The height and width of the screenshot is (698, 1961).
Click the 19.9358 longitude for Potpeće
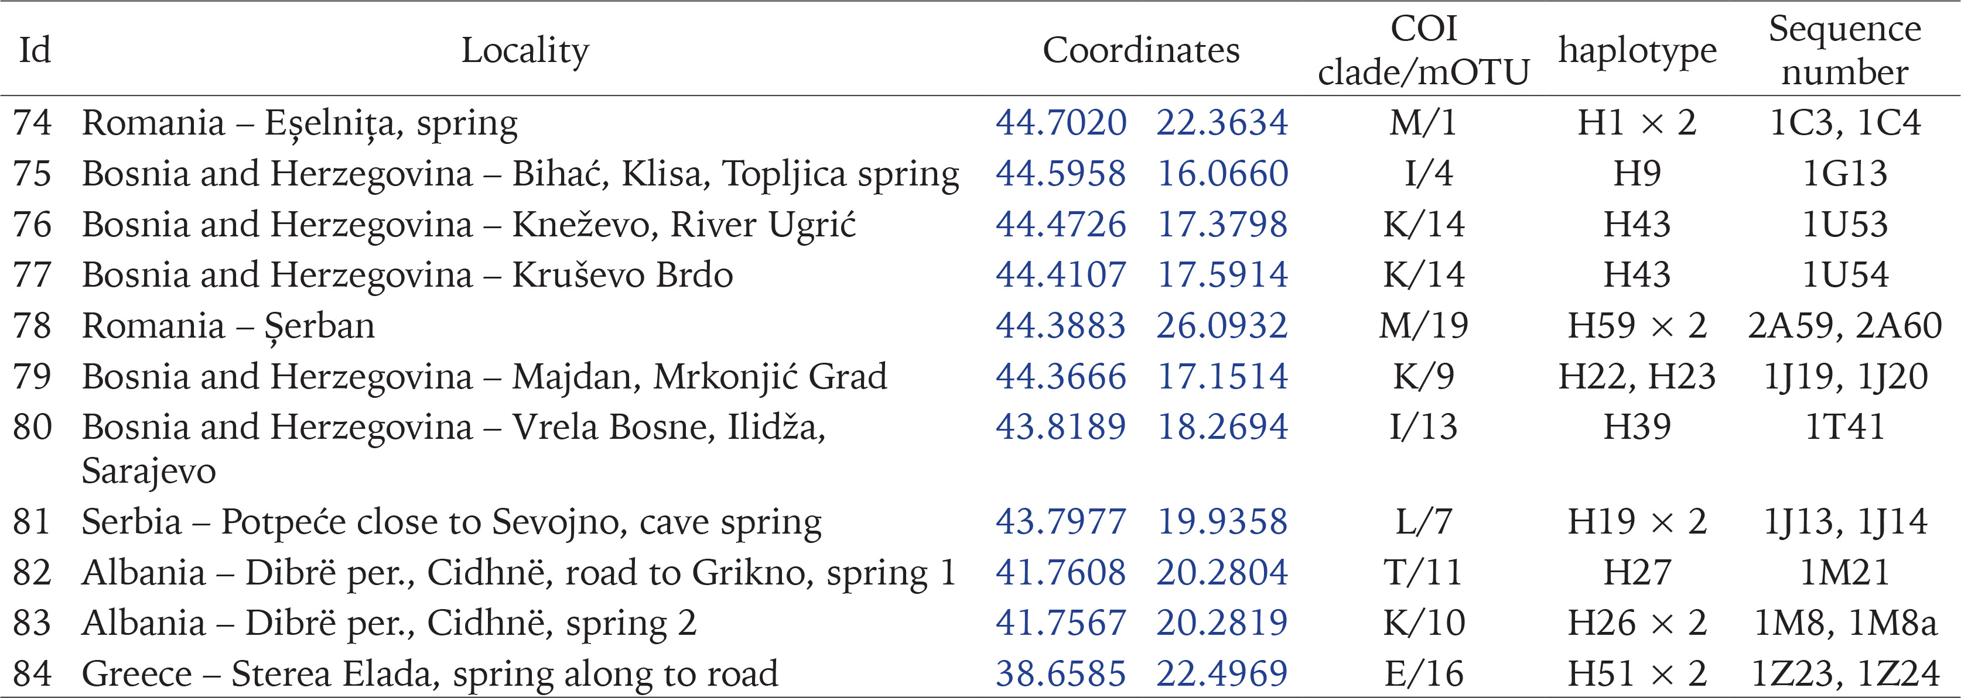[x=1222, y=522]
